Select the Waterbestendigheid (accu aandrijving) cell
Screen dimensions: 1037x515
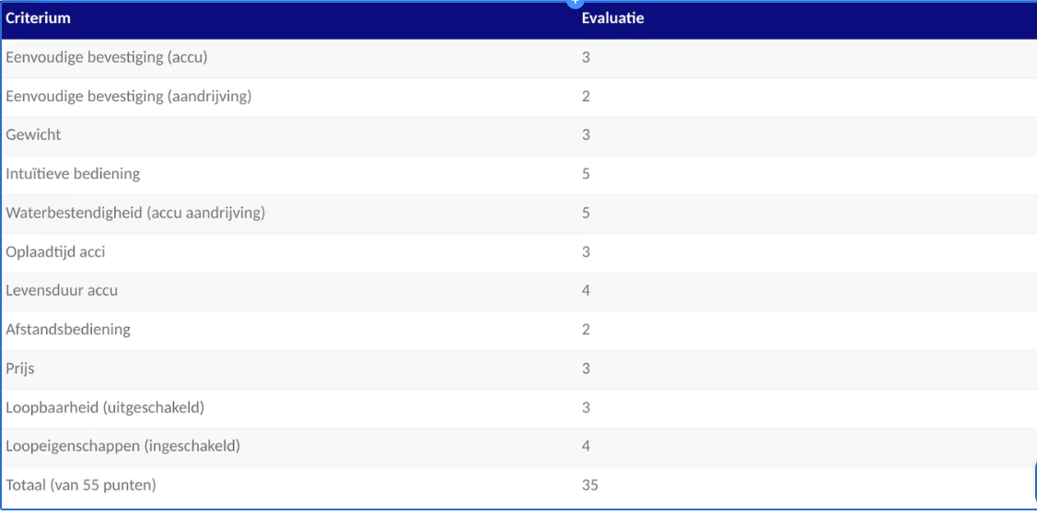[x=135, y=213]
